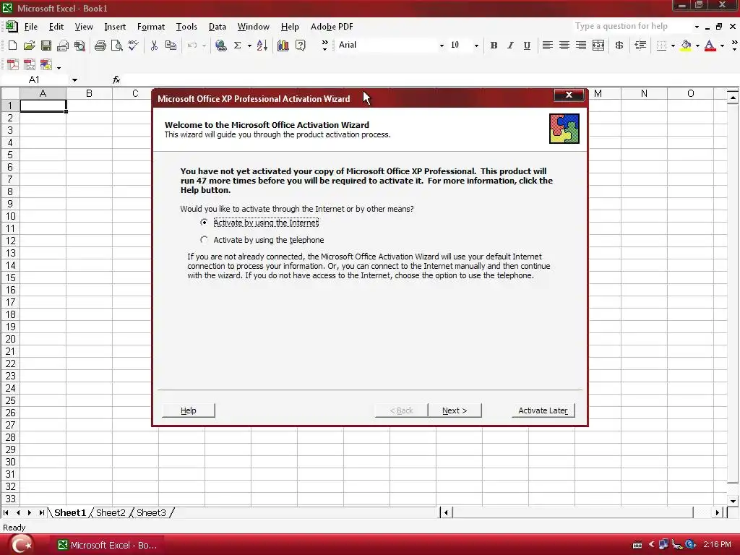The image size is (740, 555).
Task: Switch to Sheet2 tab
Action: pos(111,512)
